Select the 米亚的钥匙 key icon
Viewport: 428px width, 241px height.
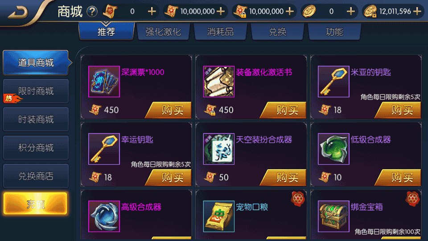[x=333, y=81]
